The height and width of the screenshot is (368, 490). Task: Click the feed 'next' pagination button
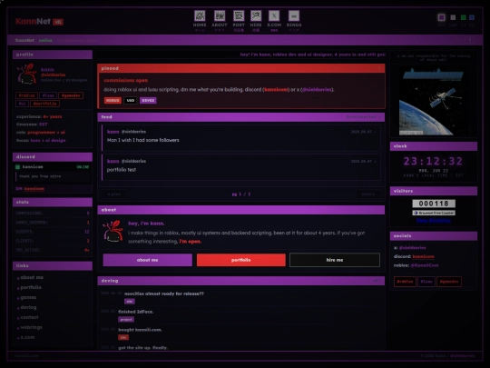(368, 194)
